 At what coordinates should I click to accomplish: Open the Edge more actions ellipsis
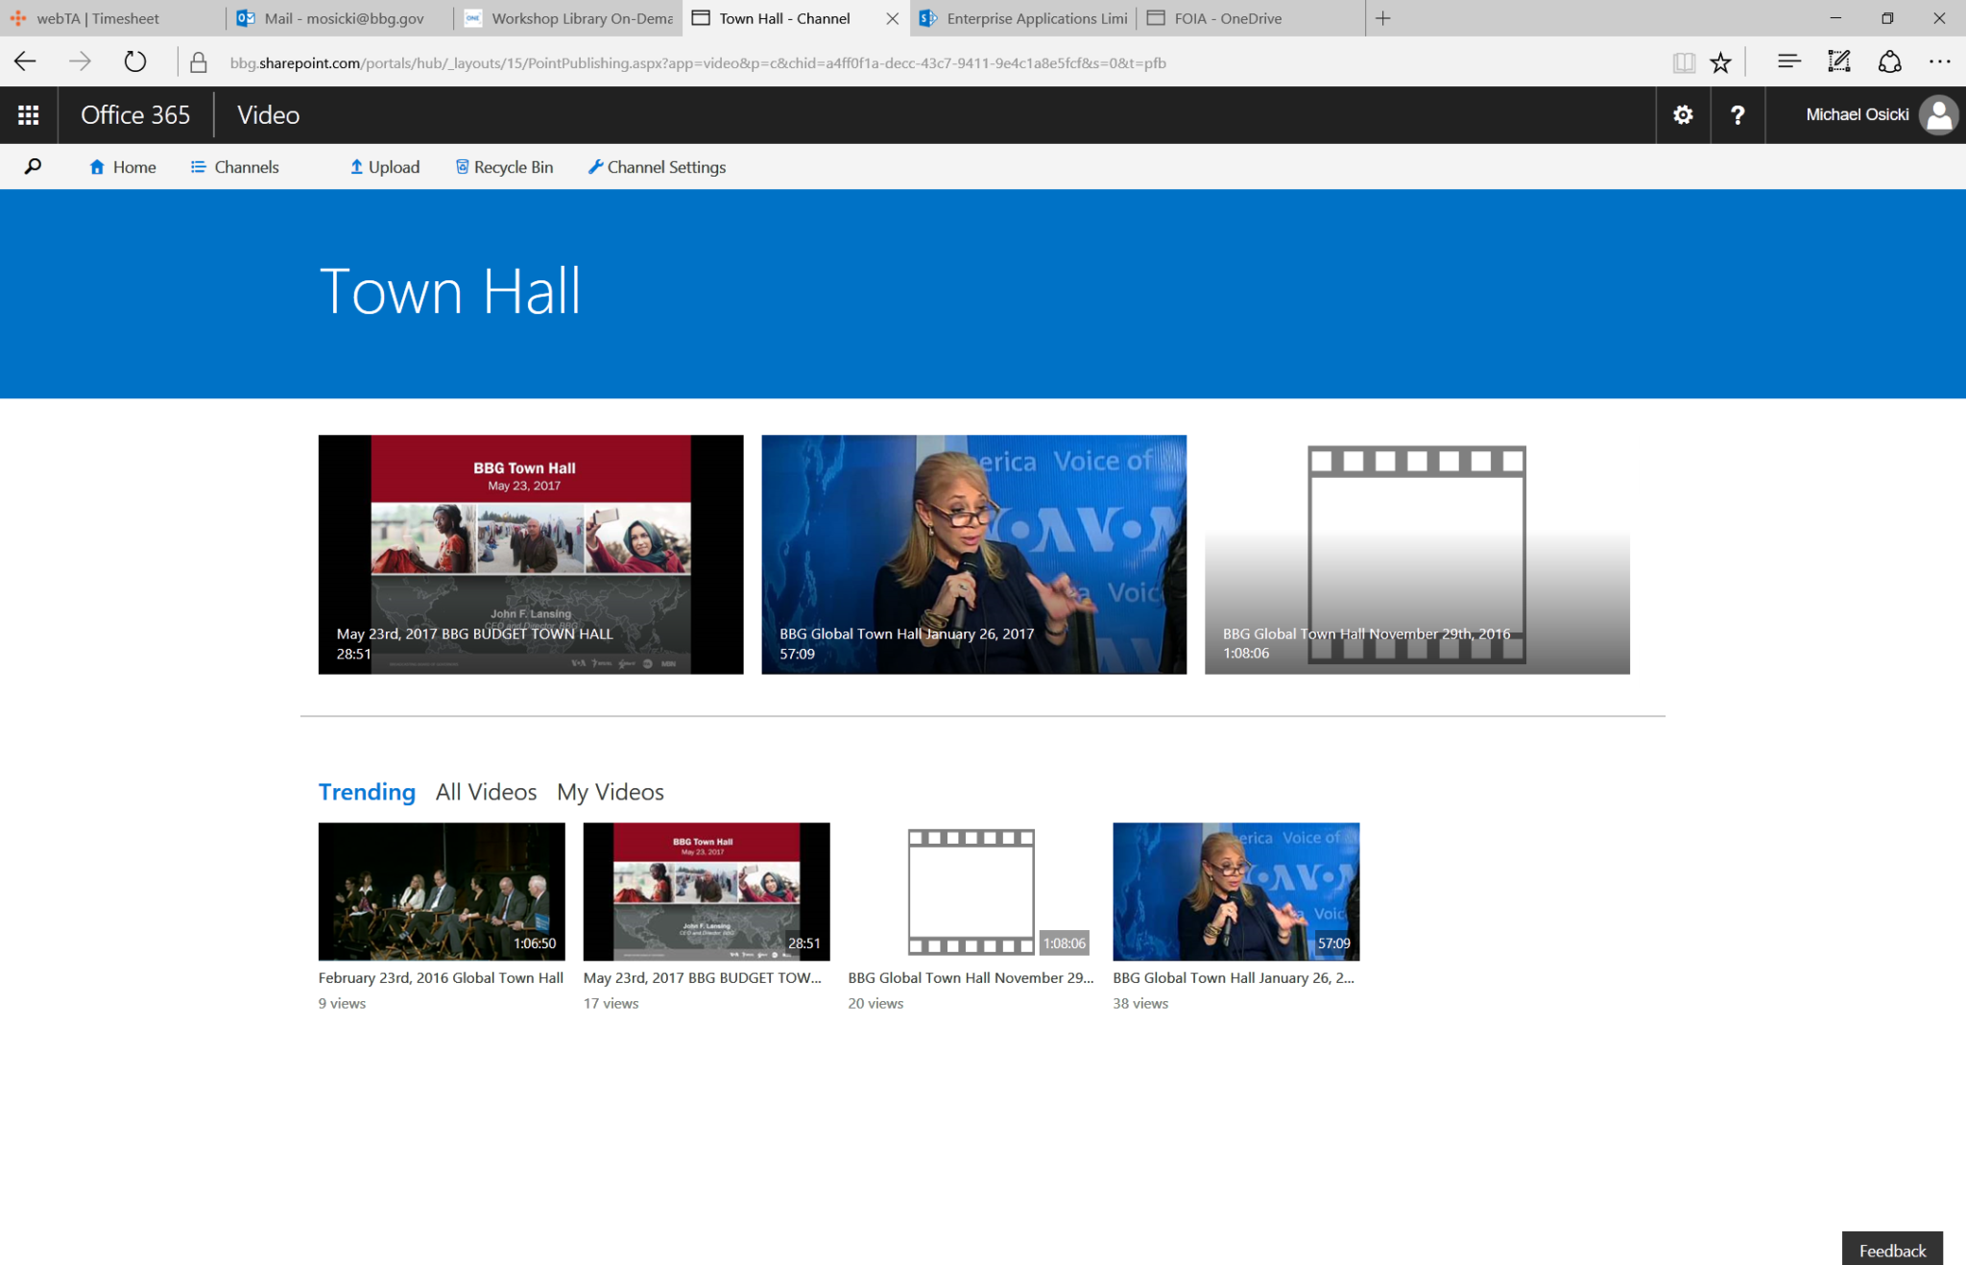point(1939,62)
